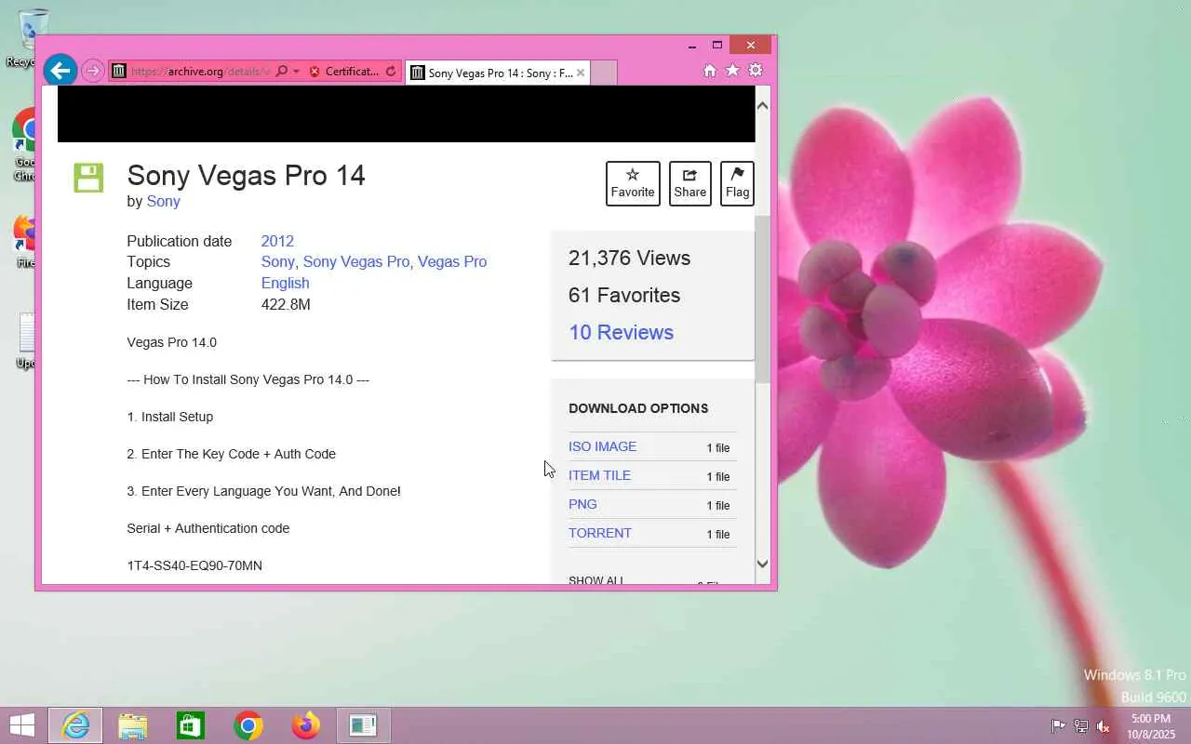The image size is (1191, 744).
Task: Click the last pinned app on the taskbar
Action: click(x=364, y=725)
